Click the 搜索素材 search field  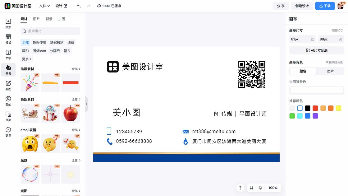[50, 31]
